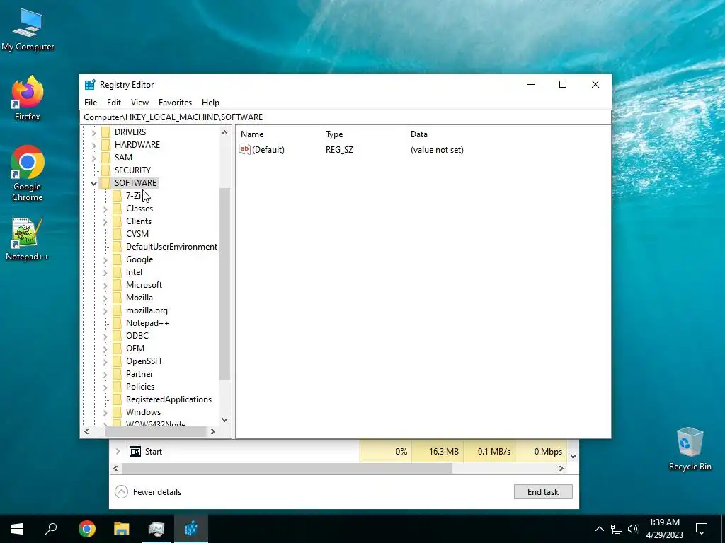Select the mozilla.org key
This screenshot has width=725, height=543.
(147, 311)
